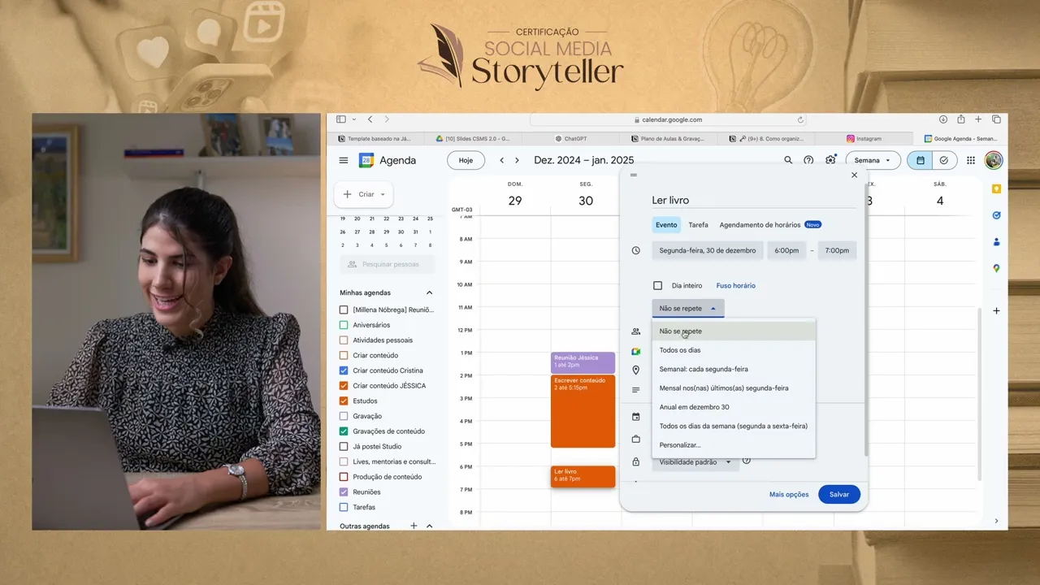The width and height of the screenshot is (1040, 585).
Task: Switch to Agendamento de horários tab
Action: pos(770,225)
